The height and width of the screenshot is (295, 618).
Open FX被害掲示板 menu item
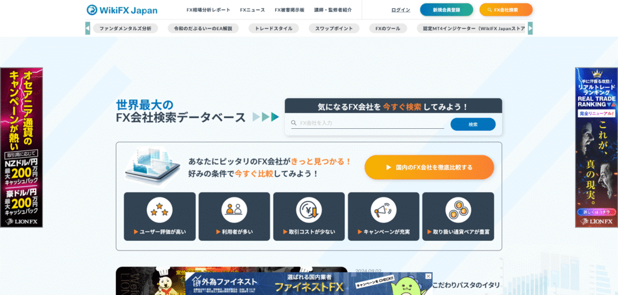(290, 10)
